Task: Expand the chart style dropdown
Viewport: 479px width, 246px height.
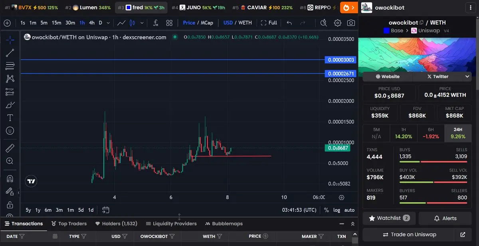Action: point(142,23)
